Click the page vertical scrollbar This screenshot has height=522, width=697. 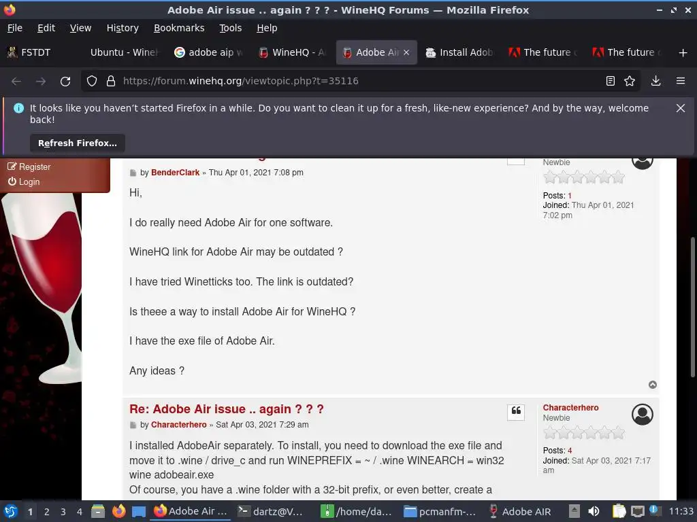(692, 308)
